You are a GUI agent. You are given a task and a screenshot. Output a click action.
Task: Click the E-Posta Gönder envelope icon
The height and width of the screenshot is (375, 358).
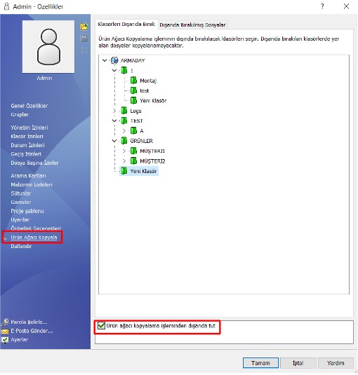point(5,332)
